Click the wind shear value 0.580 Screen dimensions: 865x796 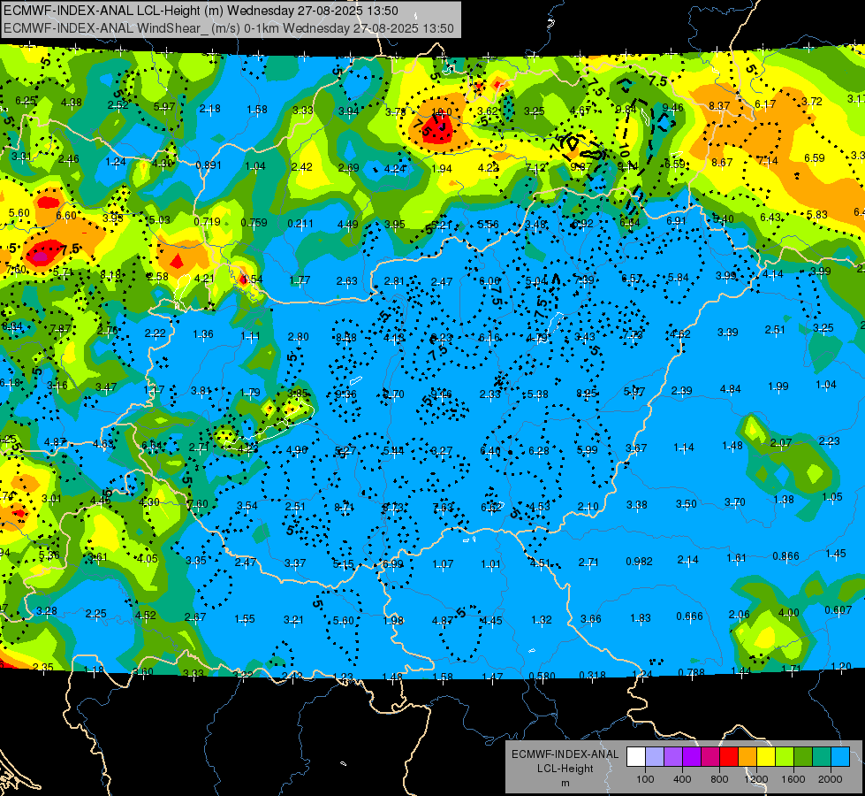(543, 677)
